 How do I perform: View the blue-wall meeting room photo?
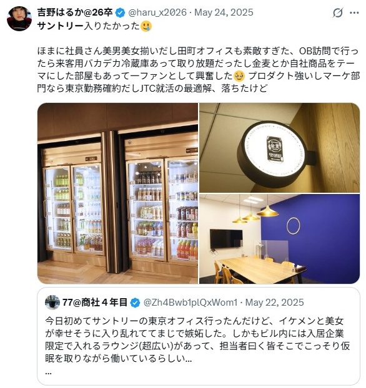pyautogui.click(x=280, y=239)
